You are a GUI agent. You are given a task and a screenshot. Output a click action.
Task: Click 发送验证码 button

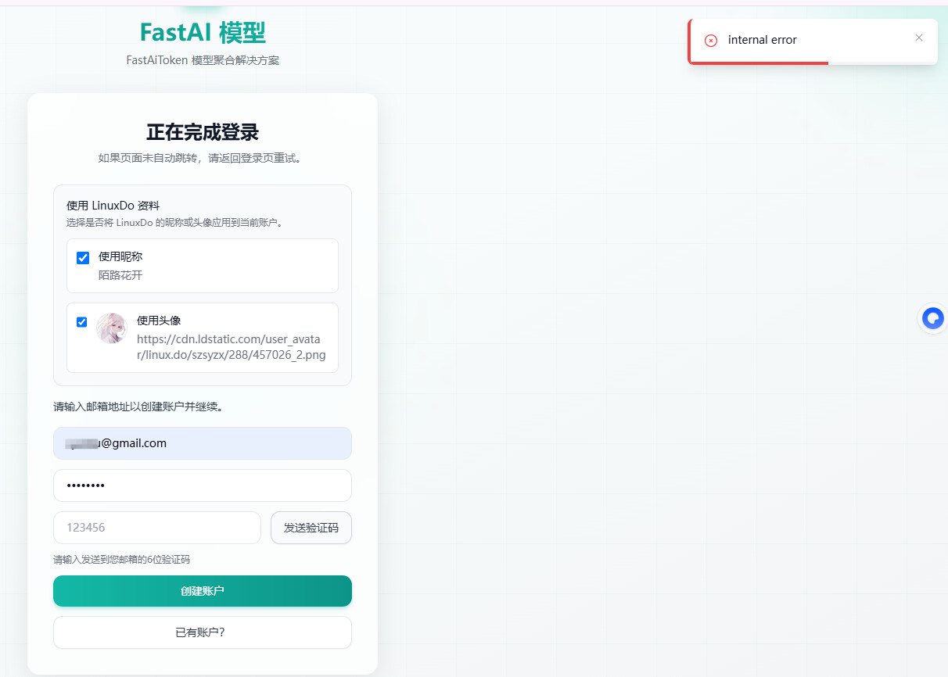[311, 528]
